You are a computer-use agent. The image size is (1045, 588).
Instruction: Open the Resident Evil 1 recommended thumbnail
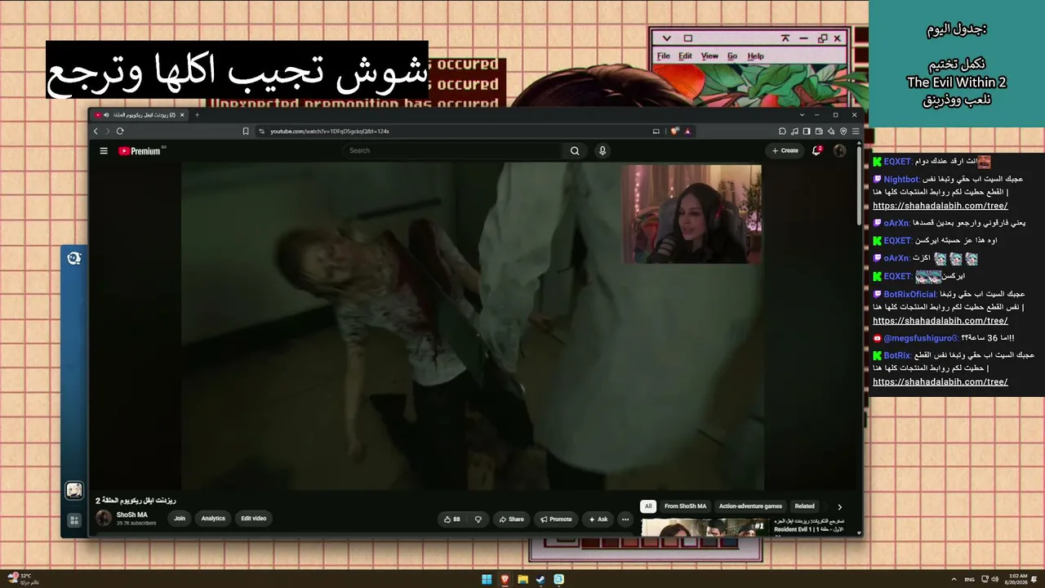pyautogui.click(x=705, y=528)
